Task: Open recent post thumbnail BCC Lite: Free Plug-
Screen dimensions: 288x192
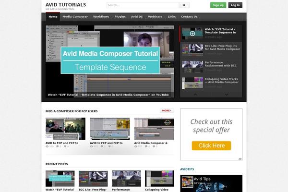Action: point(93,179)
